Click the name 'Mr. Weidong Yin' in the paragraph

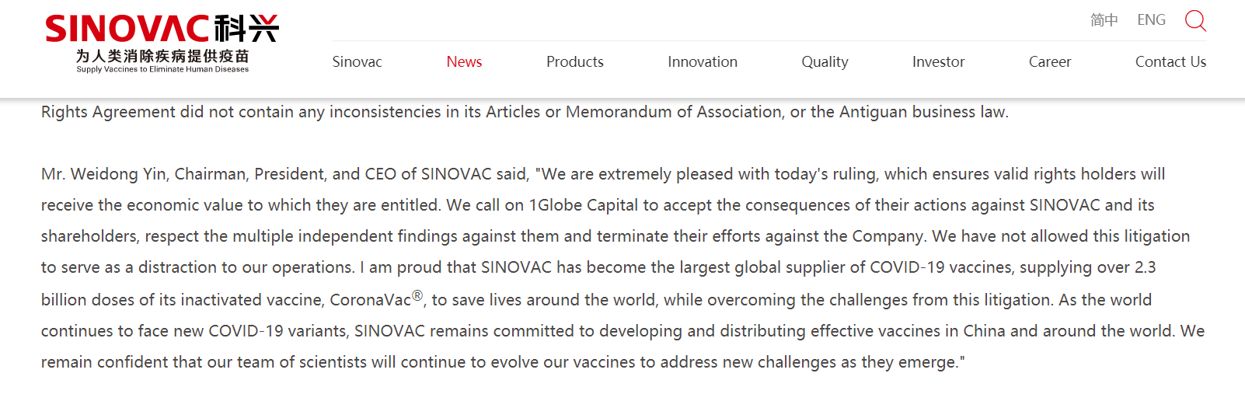pyautogui.click(x=103, y=174)
